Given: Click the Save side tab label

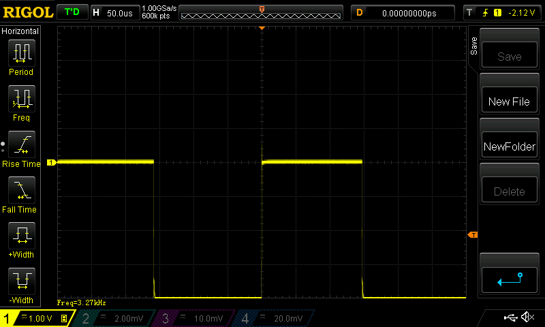Looking at the screenshot, I should [473, 46].
